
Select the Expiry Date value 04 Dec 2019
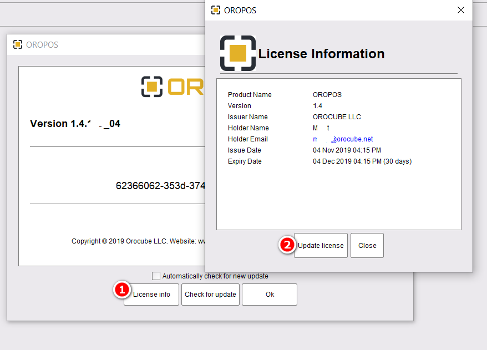[x=362, y=161]
